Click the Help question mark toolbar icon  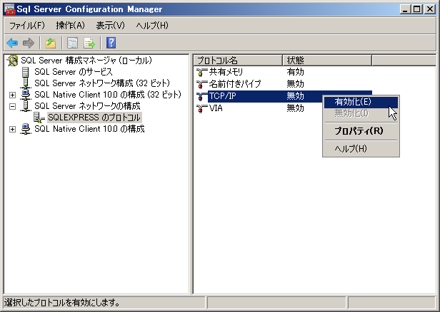111,43
